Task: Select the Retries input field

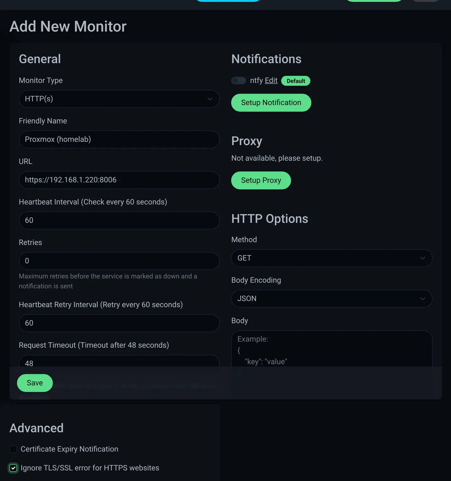Action: coord(119,261)
